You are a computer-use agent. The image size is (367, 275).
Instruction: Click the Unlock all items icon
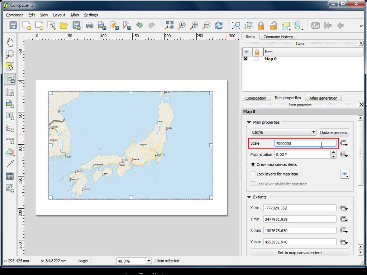pyautogui.click(x=273, y=25)
